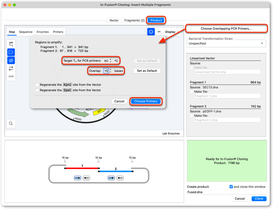The height and width of the screenshot is (209, 273).
Task: Click the 'Fragment 2: 97 .. 816' region text
Action: click(64, 51)
